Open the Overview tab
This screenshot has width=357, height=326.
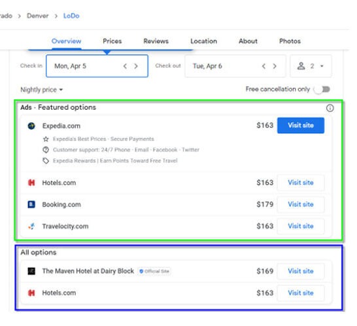tap(66, 41)
